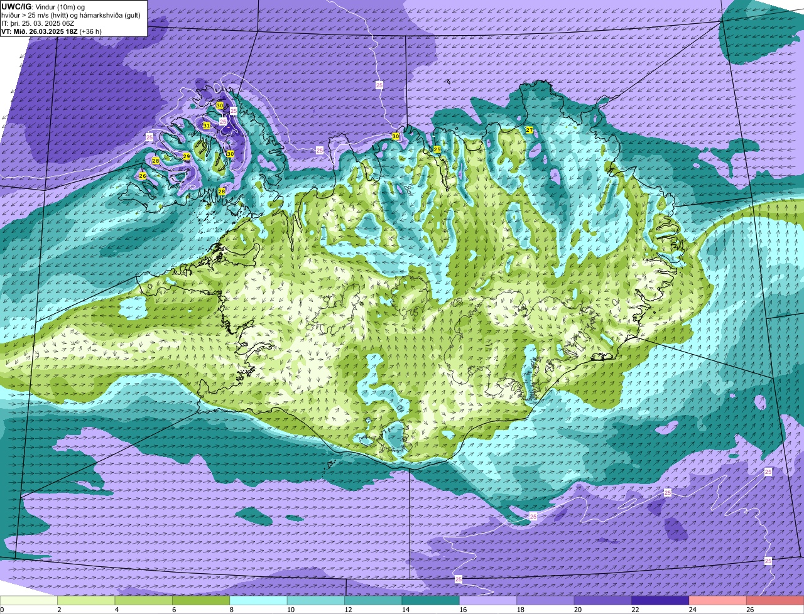Click the yellow 29 gust label
Viewport: 804px width, 614px height.
click(187, 156)
